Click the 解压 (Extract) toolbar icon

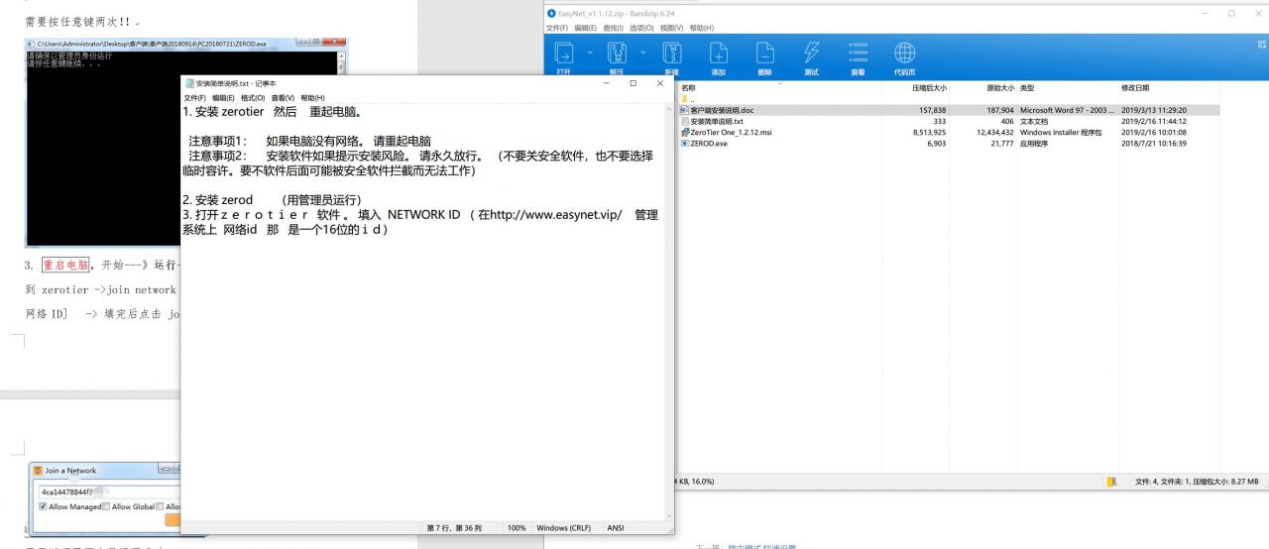(617, 54)
